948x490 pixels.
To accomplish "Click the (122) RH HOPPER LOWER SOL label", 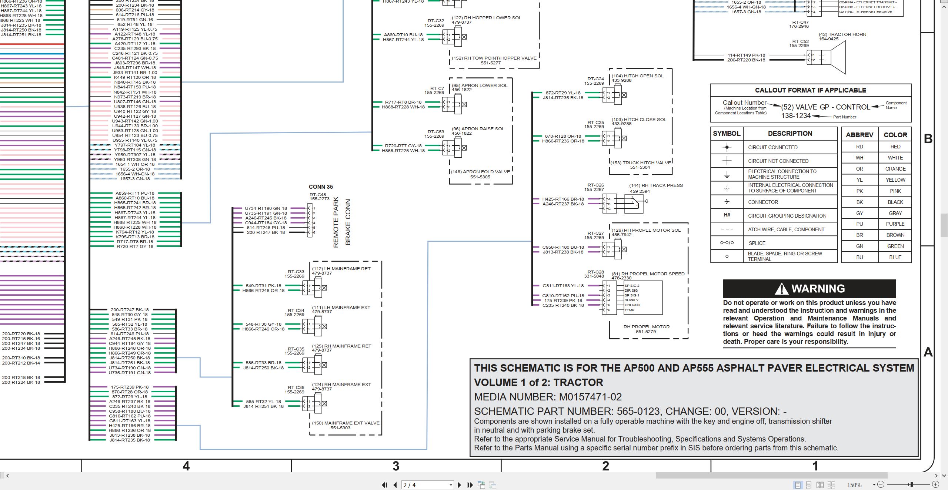I will pyautogui.click(x=486, y=18).
